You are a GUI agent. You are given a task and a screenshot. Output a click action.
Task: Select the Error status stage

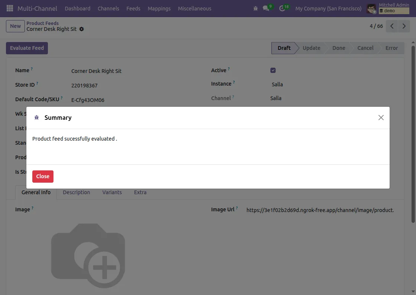(x=391, y=48)
